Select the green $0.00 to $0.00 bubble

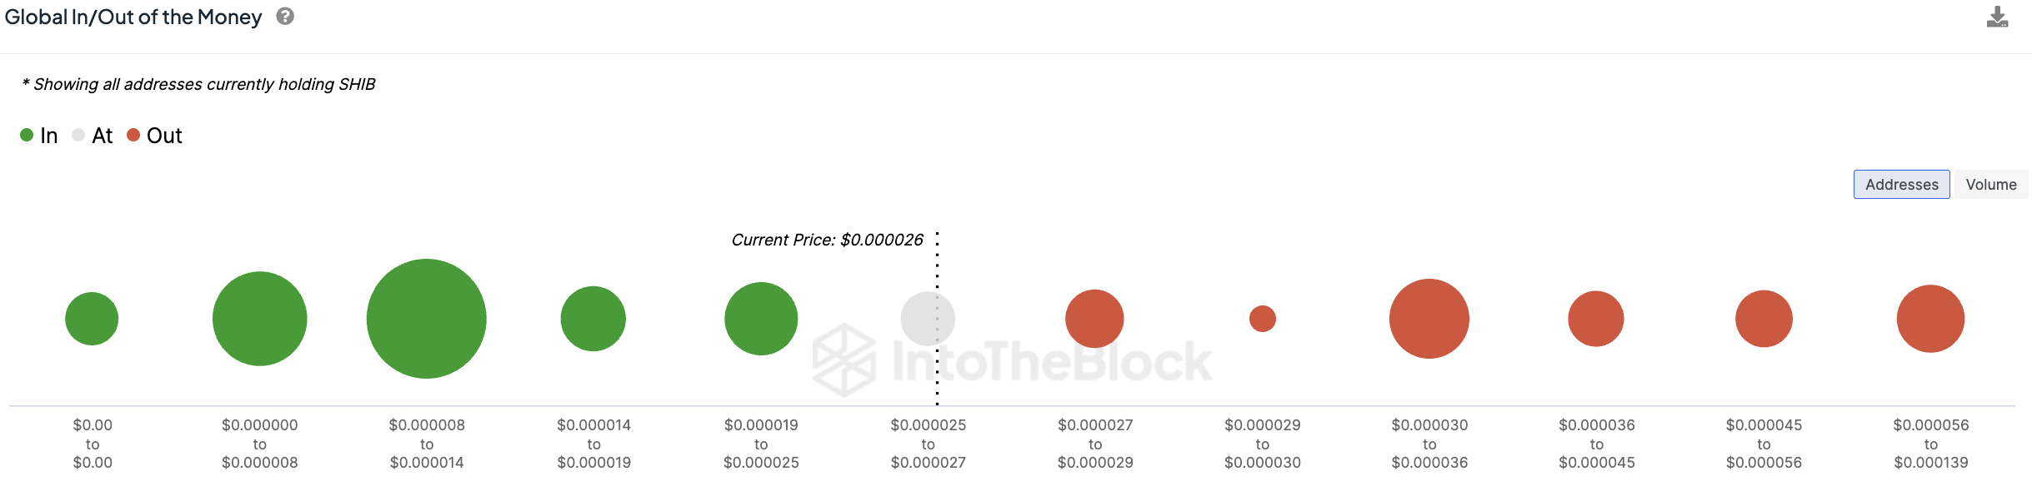(x=92, y=319)
